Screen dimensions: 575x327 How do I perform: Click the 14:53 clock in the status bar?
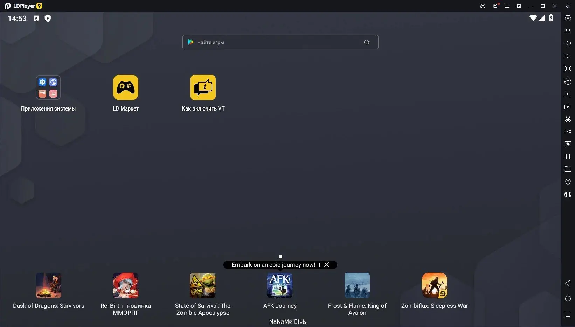click(x=17, y=19)
